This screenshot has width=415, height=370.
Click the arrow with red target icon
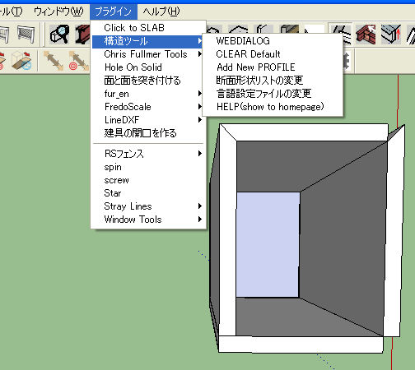79,61
